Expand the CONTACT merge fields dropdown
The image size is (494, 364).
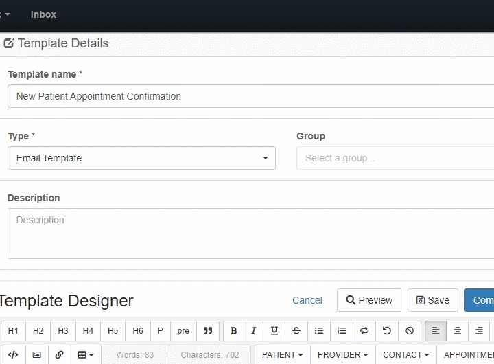click(406, 355)
